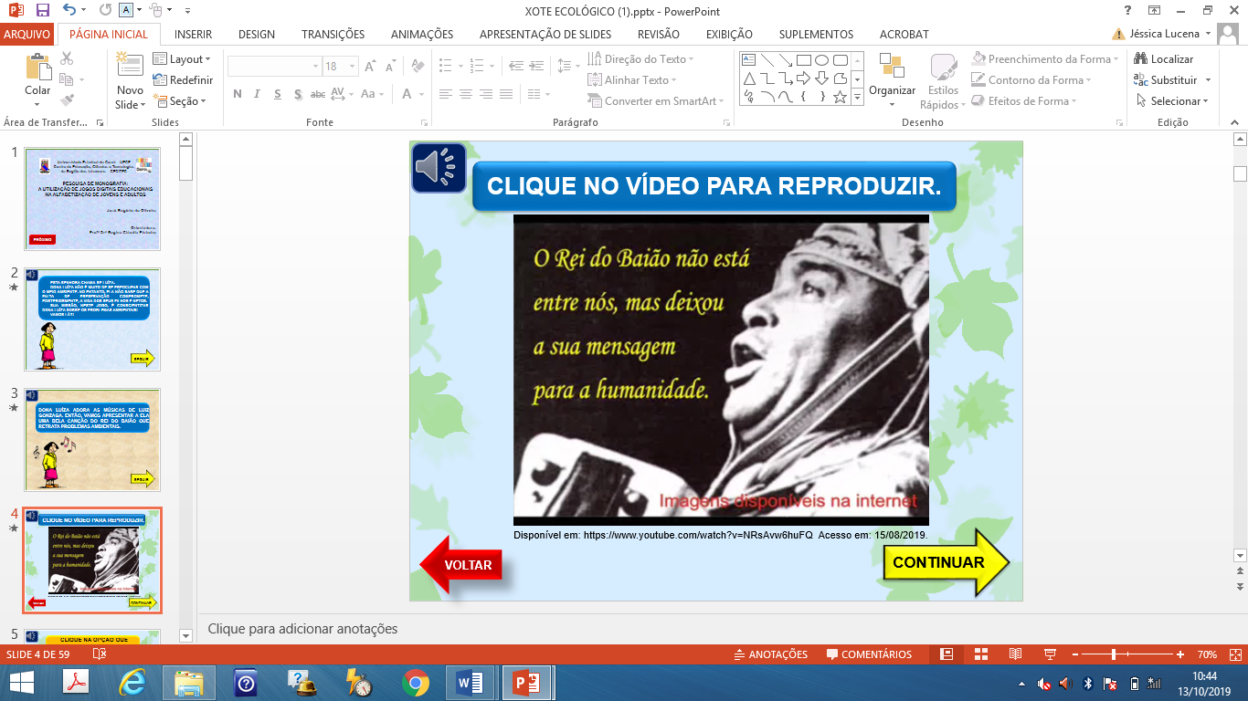Select slide 2 thumbnail
This screenshot has width=1248, height=701.
92,319
